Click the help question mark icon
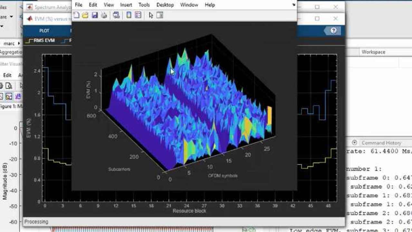 [333, 31]
